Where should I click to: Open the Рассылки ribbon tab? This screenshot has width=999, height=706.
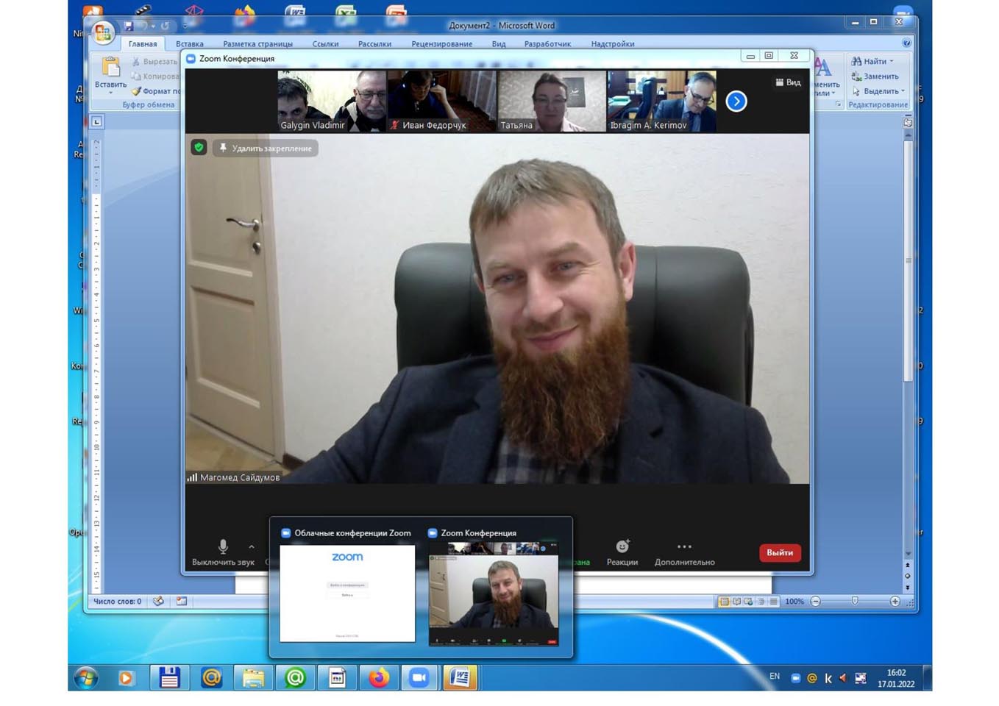[x=374, y=44]
